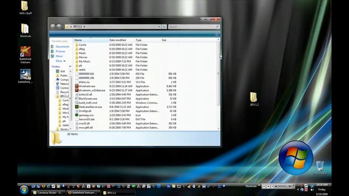Screen dimensions: 349x196
Task: Open the Recycle Bin on desktop
Action: click(x=320, y=168)
